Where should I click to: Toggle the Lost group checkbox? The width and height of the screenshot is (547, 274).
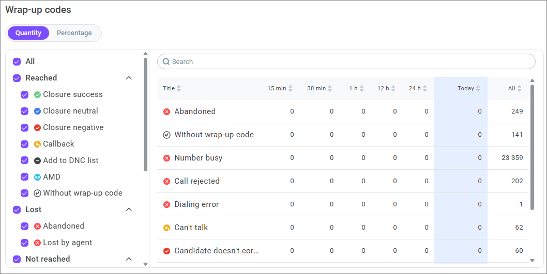(x=17, y=209)
